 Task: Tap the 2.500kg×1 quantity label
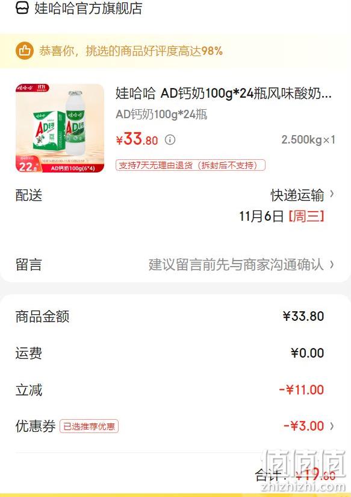(x=308, y=140)
